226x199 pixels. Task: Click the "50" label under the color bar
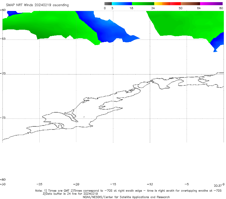180,8
